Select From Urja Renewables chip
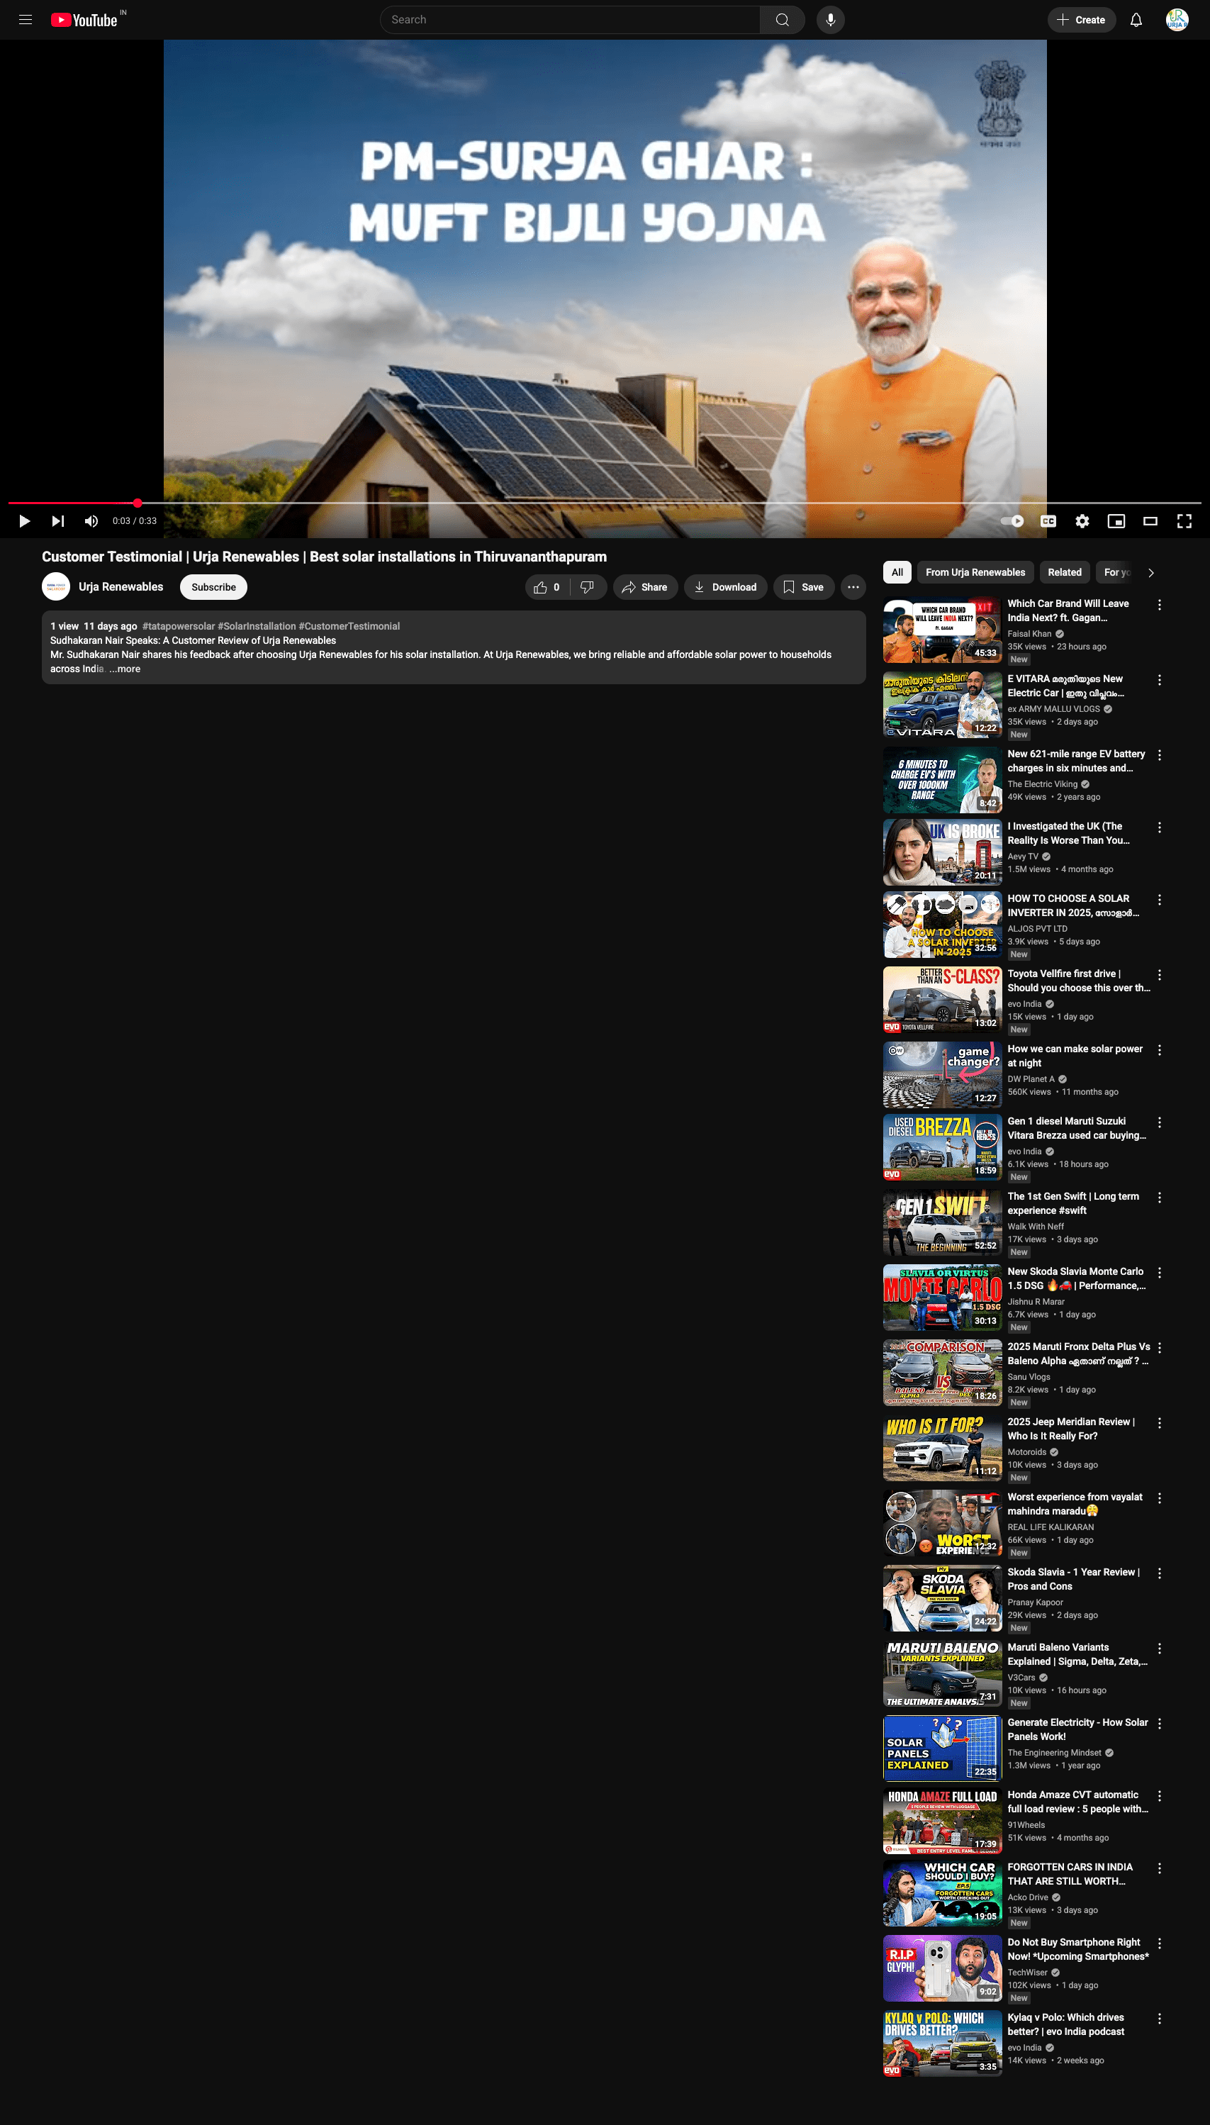Image resolution: width=1210 pixels, height=2125 pixels. (975, 571)
